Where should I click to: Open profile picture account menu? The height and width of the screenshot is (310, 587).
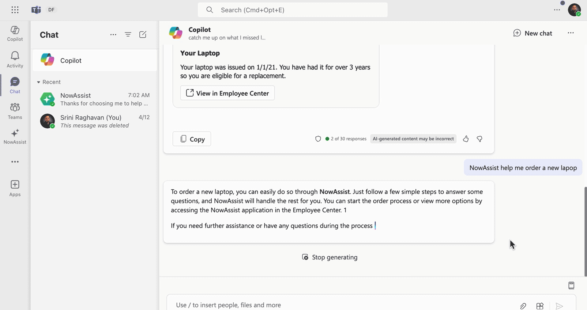574,10
